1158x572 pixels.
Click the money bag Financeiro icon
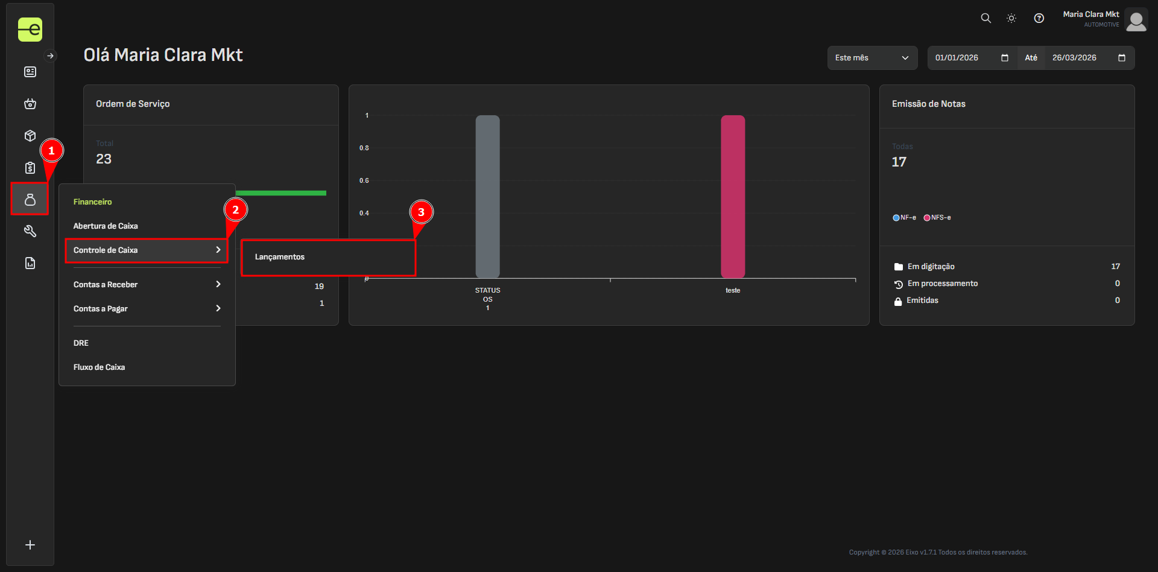pyautogui.click(x=30, y=200)
